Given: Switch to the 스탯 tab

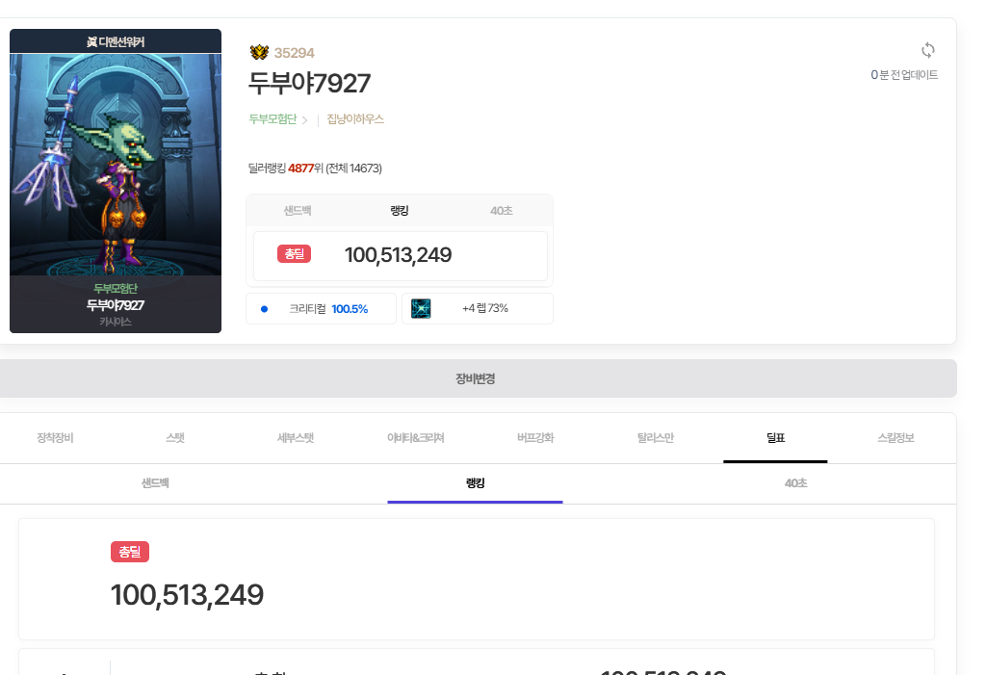Looking at the screenshot, I should [175, 438].
